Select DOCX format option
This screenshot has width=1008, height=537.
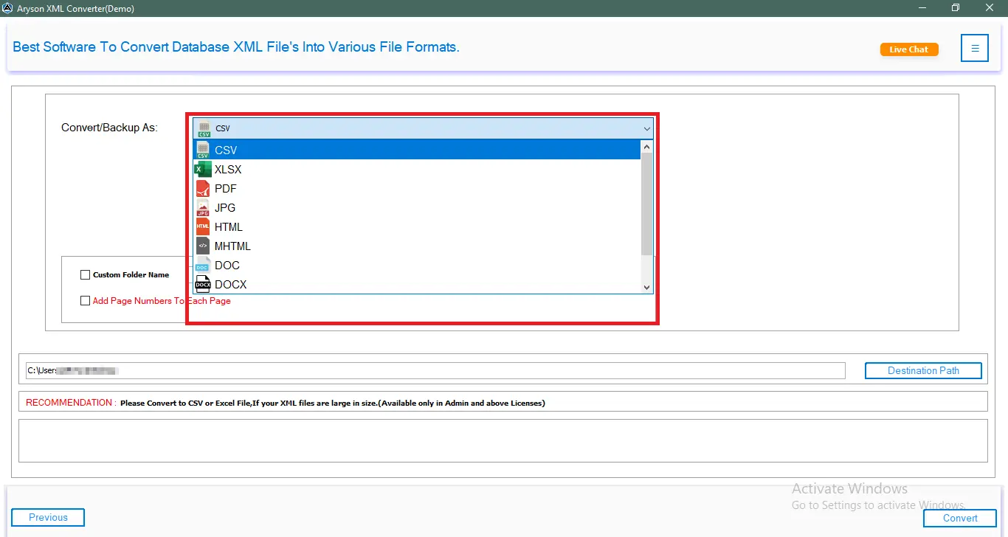click(417, 284)
